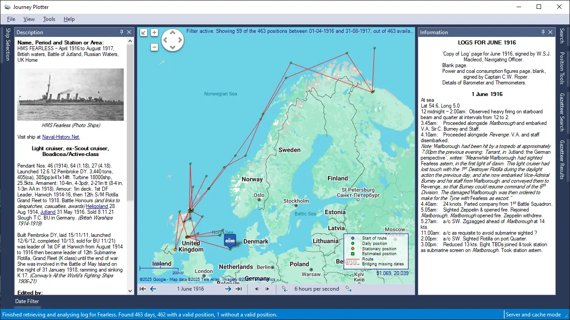Open the Date Filter tab
The width and height of the screenshot is (570, 320).
click(27, 301)
